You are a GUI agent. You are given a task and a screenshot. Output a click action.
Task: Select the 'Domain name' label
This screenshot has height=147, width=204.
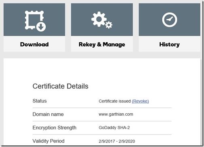pos(48,114)
